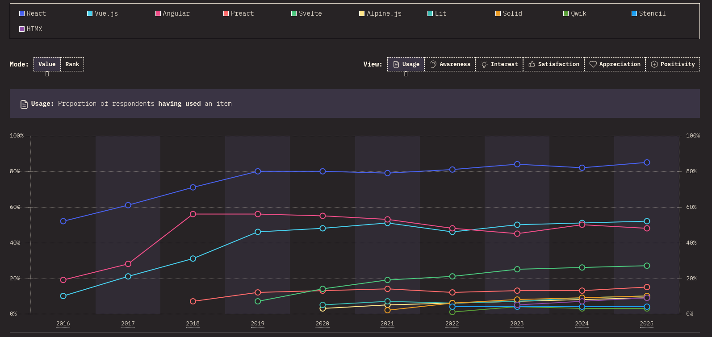Select the Positivity view tab

pos(673,64)
